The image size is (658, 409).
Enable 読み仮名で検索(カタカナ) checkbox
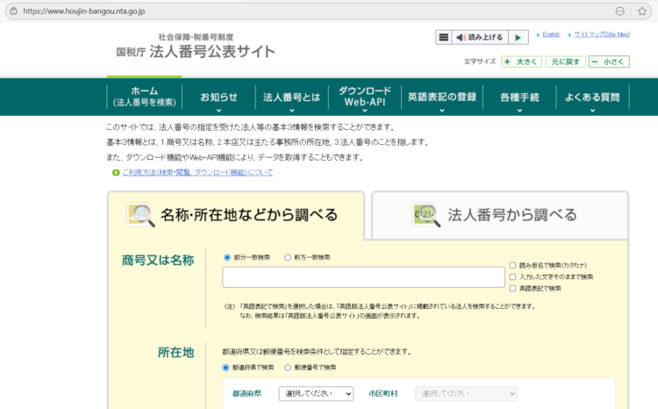[x=512, y=265]
